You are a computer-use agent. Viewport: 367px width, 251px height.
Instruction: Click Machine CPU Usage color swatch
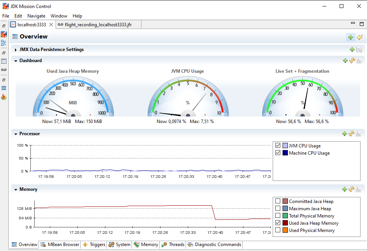[x=285, y=153]
